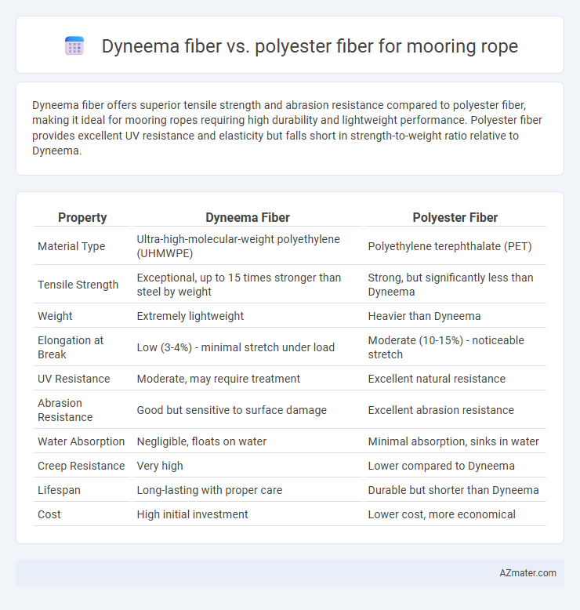580x610 pixels.
Task: Click the summary paragraph starting 'Dyneema fiber offers superior'
Action: 287,128
